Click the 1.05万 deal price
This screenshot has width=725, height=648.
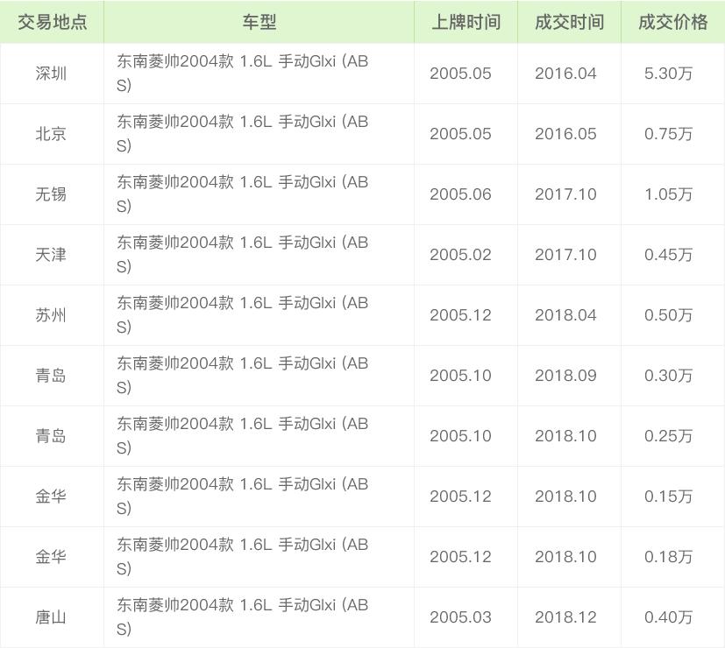pyautogui.click(x=668, y=194)
